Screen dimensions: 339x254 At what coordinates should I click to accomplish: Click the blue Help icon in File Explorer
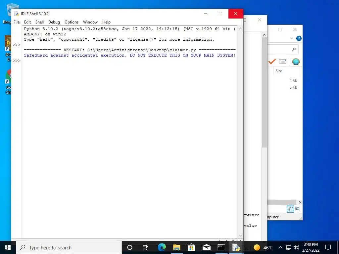coord(299,38)
